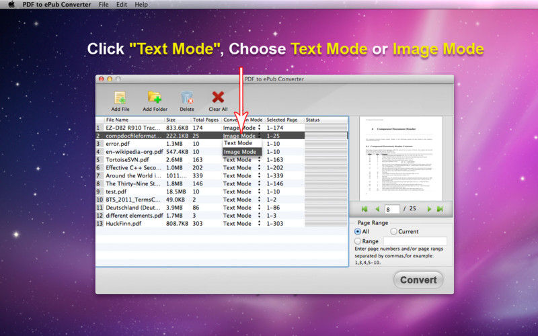Viewport: 538px width, 336px height.
Task: Open conversion mode dropdown for different elements.pdf
Action: pyautogui.click(x=259, y=215)
